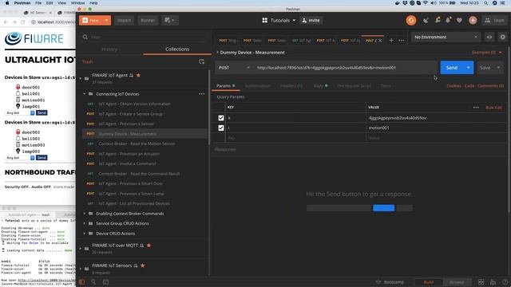
Task: Expand Service Group CRUD Actions folder
Action: 84,223
